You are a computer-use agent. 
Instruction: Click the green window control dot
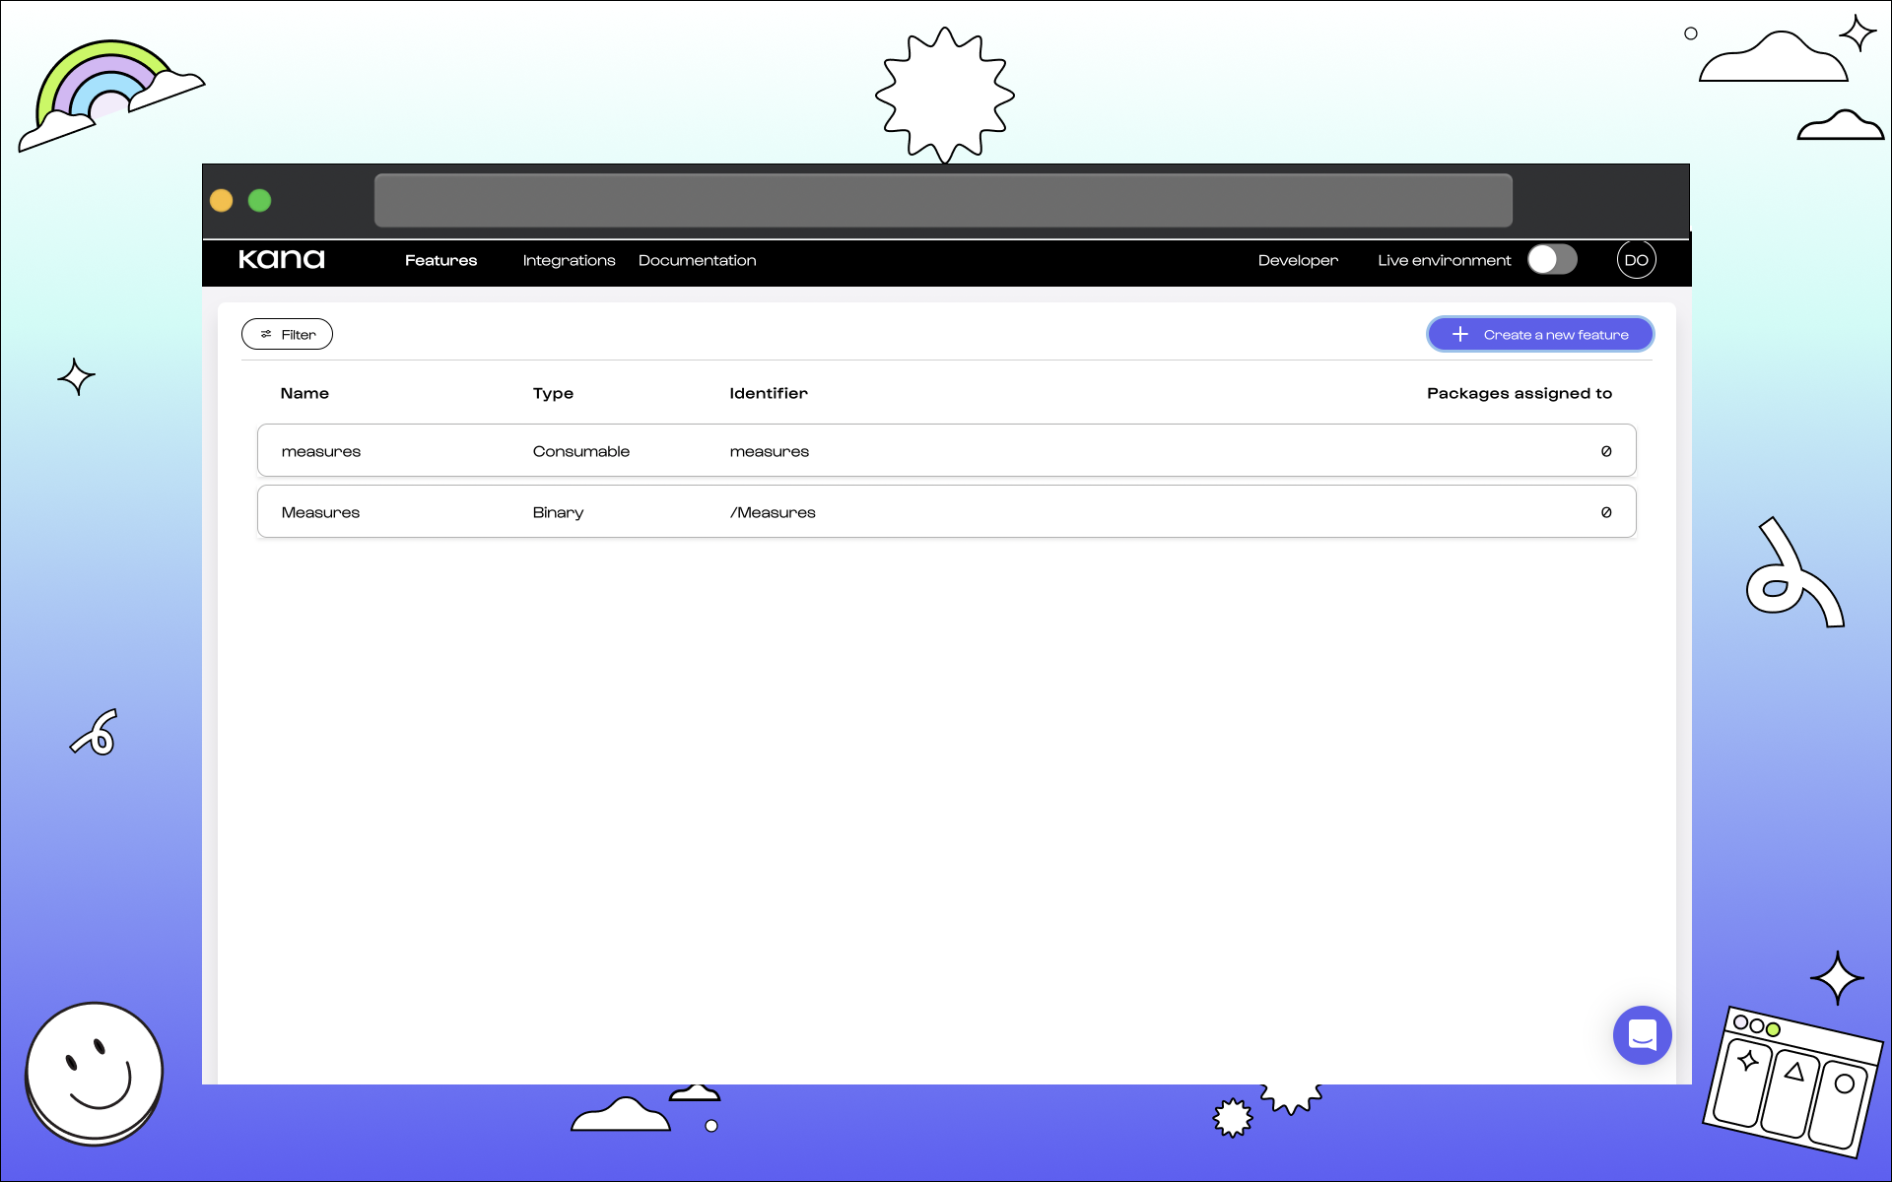coord(260,201)
